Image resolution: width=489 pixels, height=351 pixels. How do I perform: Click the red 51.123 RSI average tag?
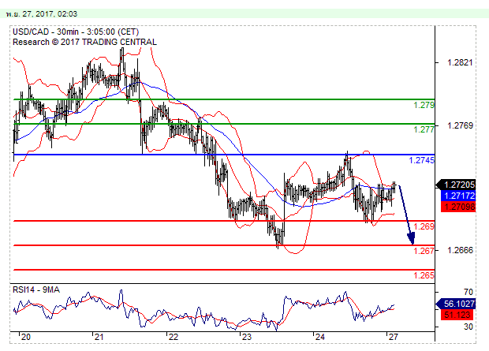coord(457,315)
